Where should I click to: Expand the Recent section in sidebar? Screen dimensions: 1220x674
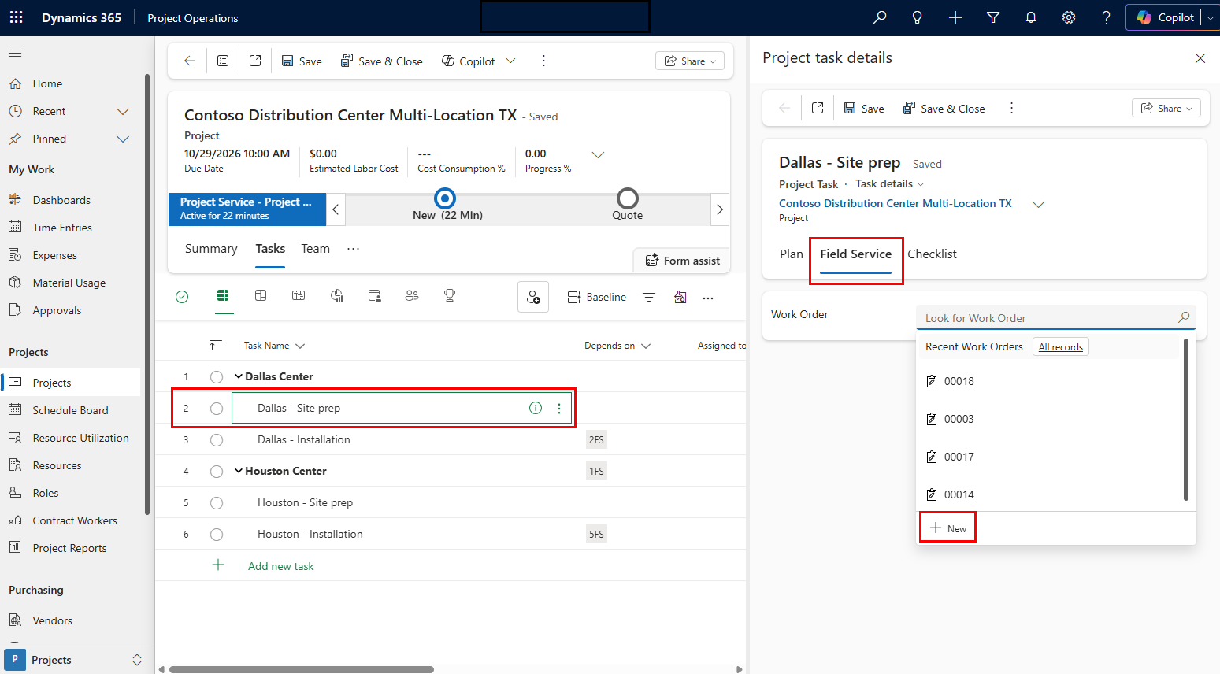pyautogui.click(x=123, y=111)
